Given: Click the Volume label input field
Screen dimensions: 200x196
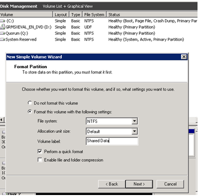Looking at the screenshot, I should (112, 141).
